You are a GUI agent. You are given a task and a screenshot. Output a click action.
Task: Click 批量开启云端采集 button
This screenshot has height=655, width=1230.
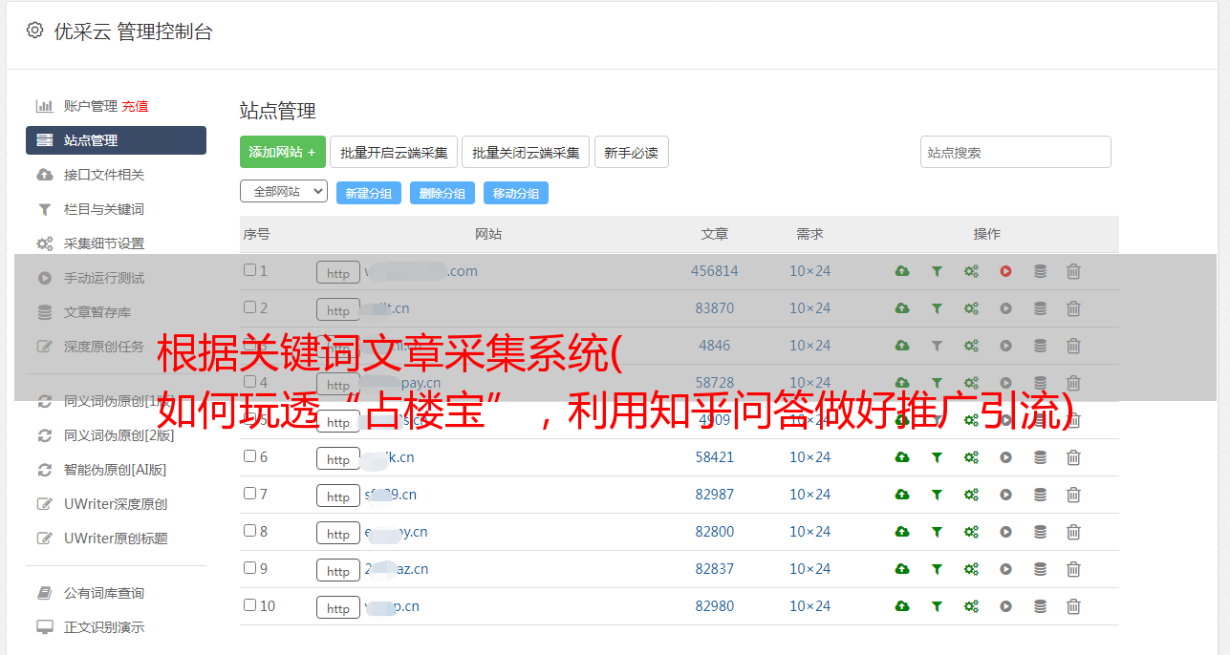pos(394,152)
